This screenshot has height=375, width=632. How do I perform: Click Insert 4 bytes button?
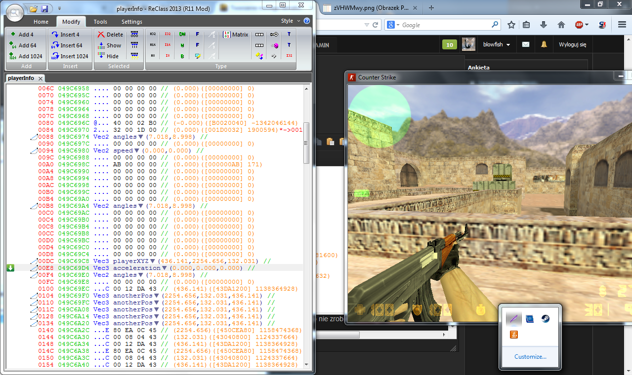click(65, 35)
